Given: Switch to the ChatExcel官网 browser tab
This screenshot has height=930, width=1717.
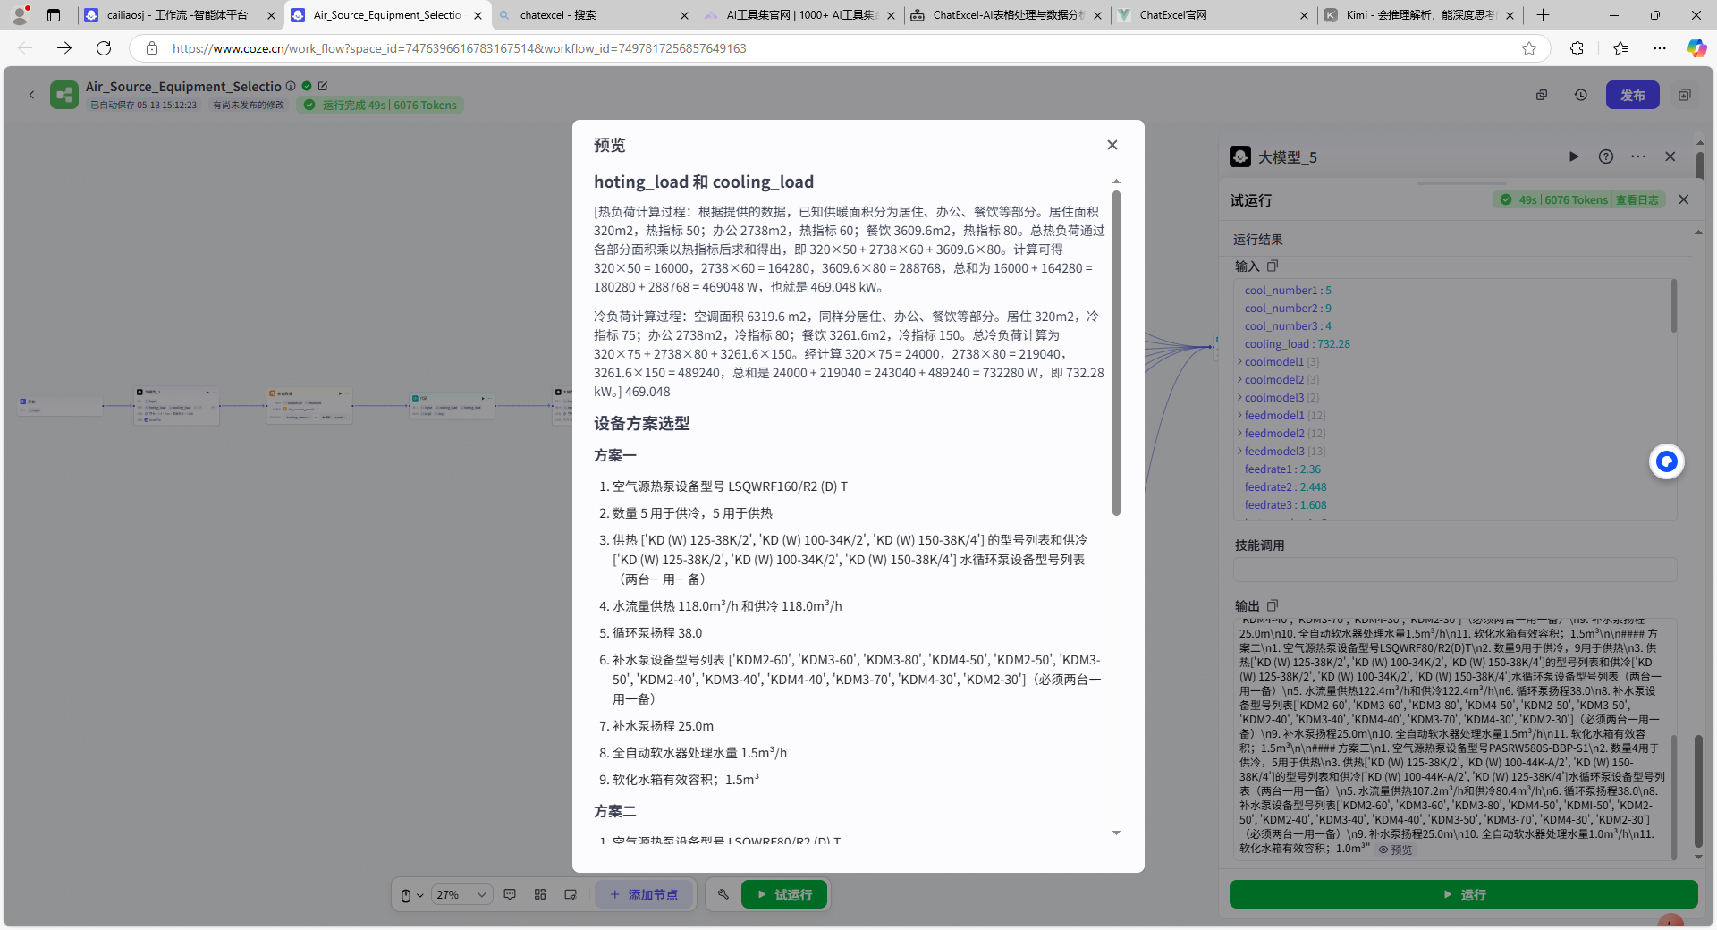Looking at the screenshot, I should [1213, 15].
